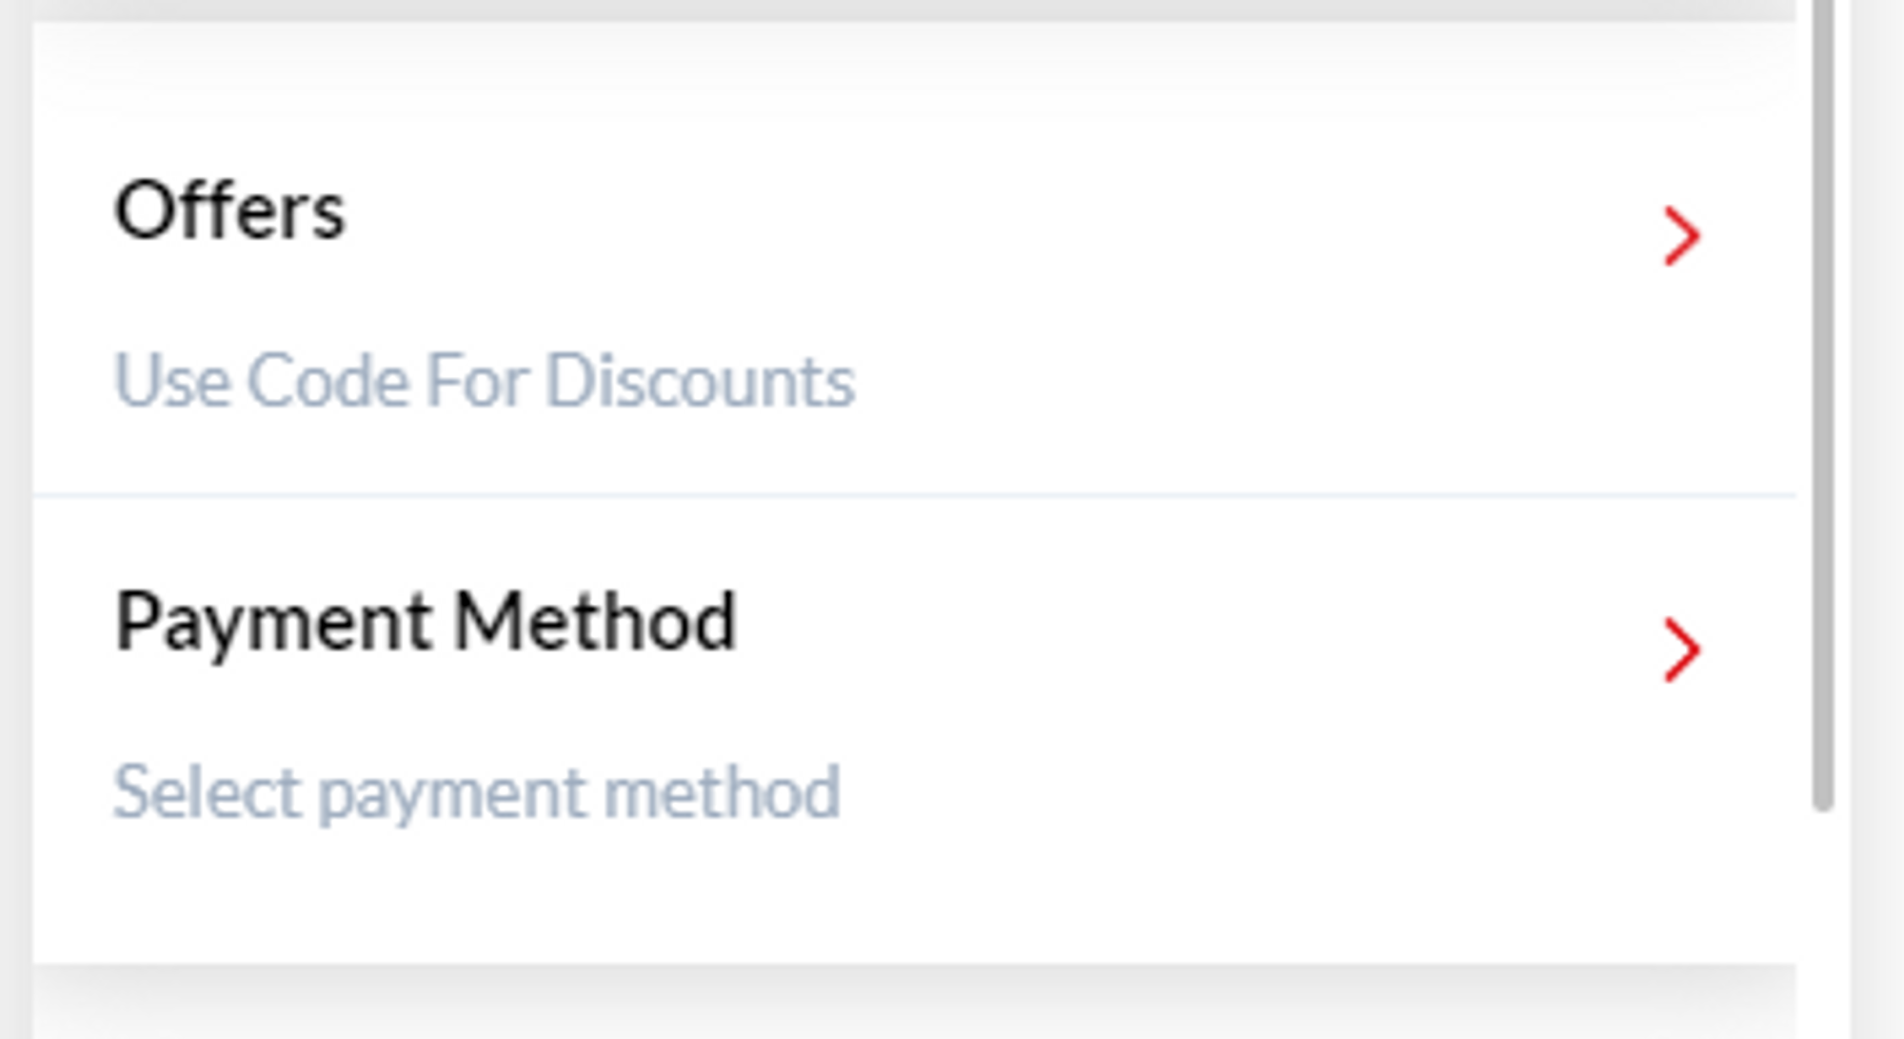Click the red arrow beside Payment Method
Screen dimensions: 1904x1039
click(1681, 650)
